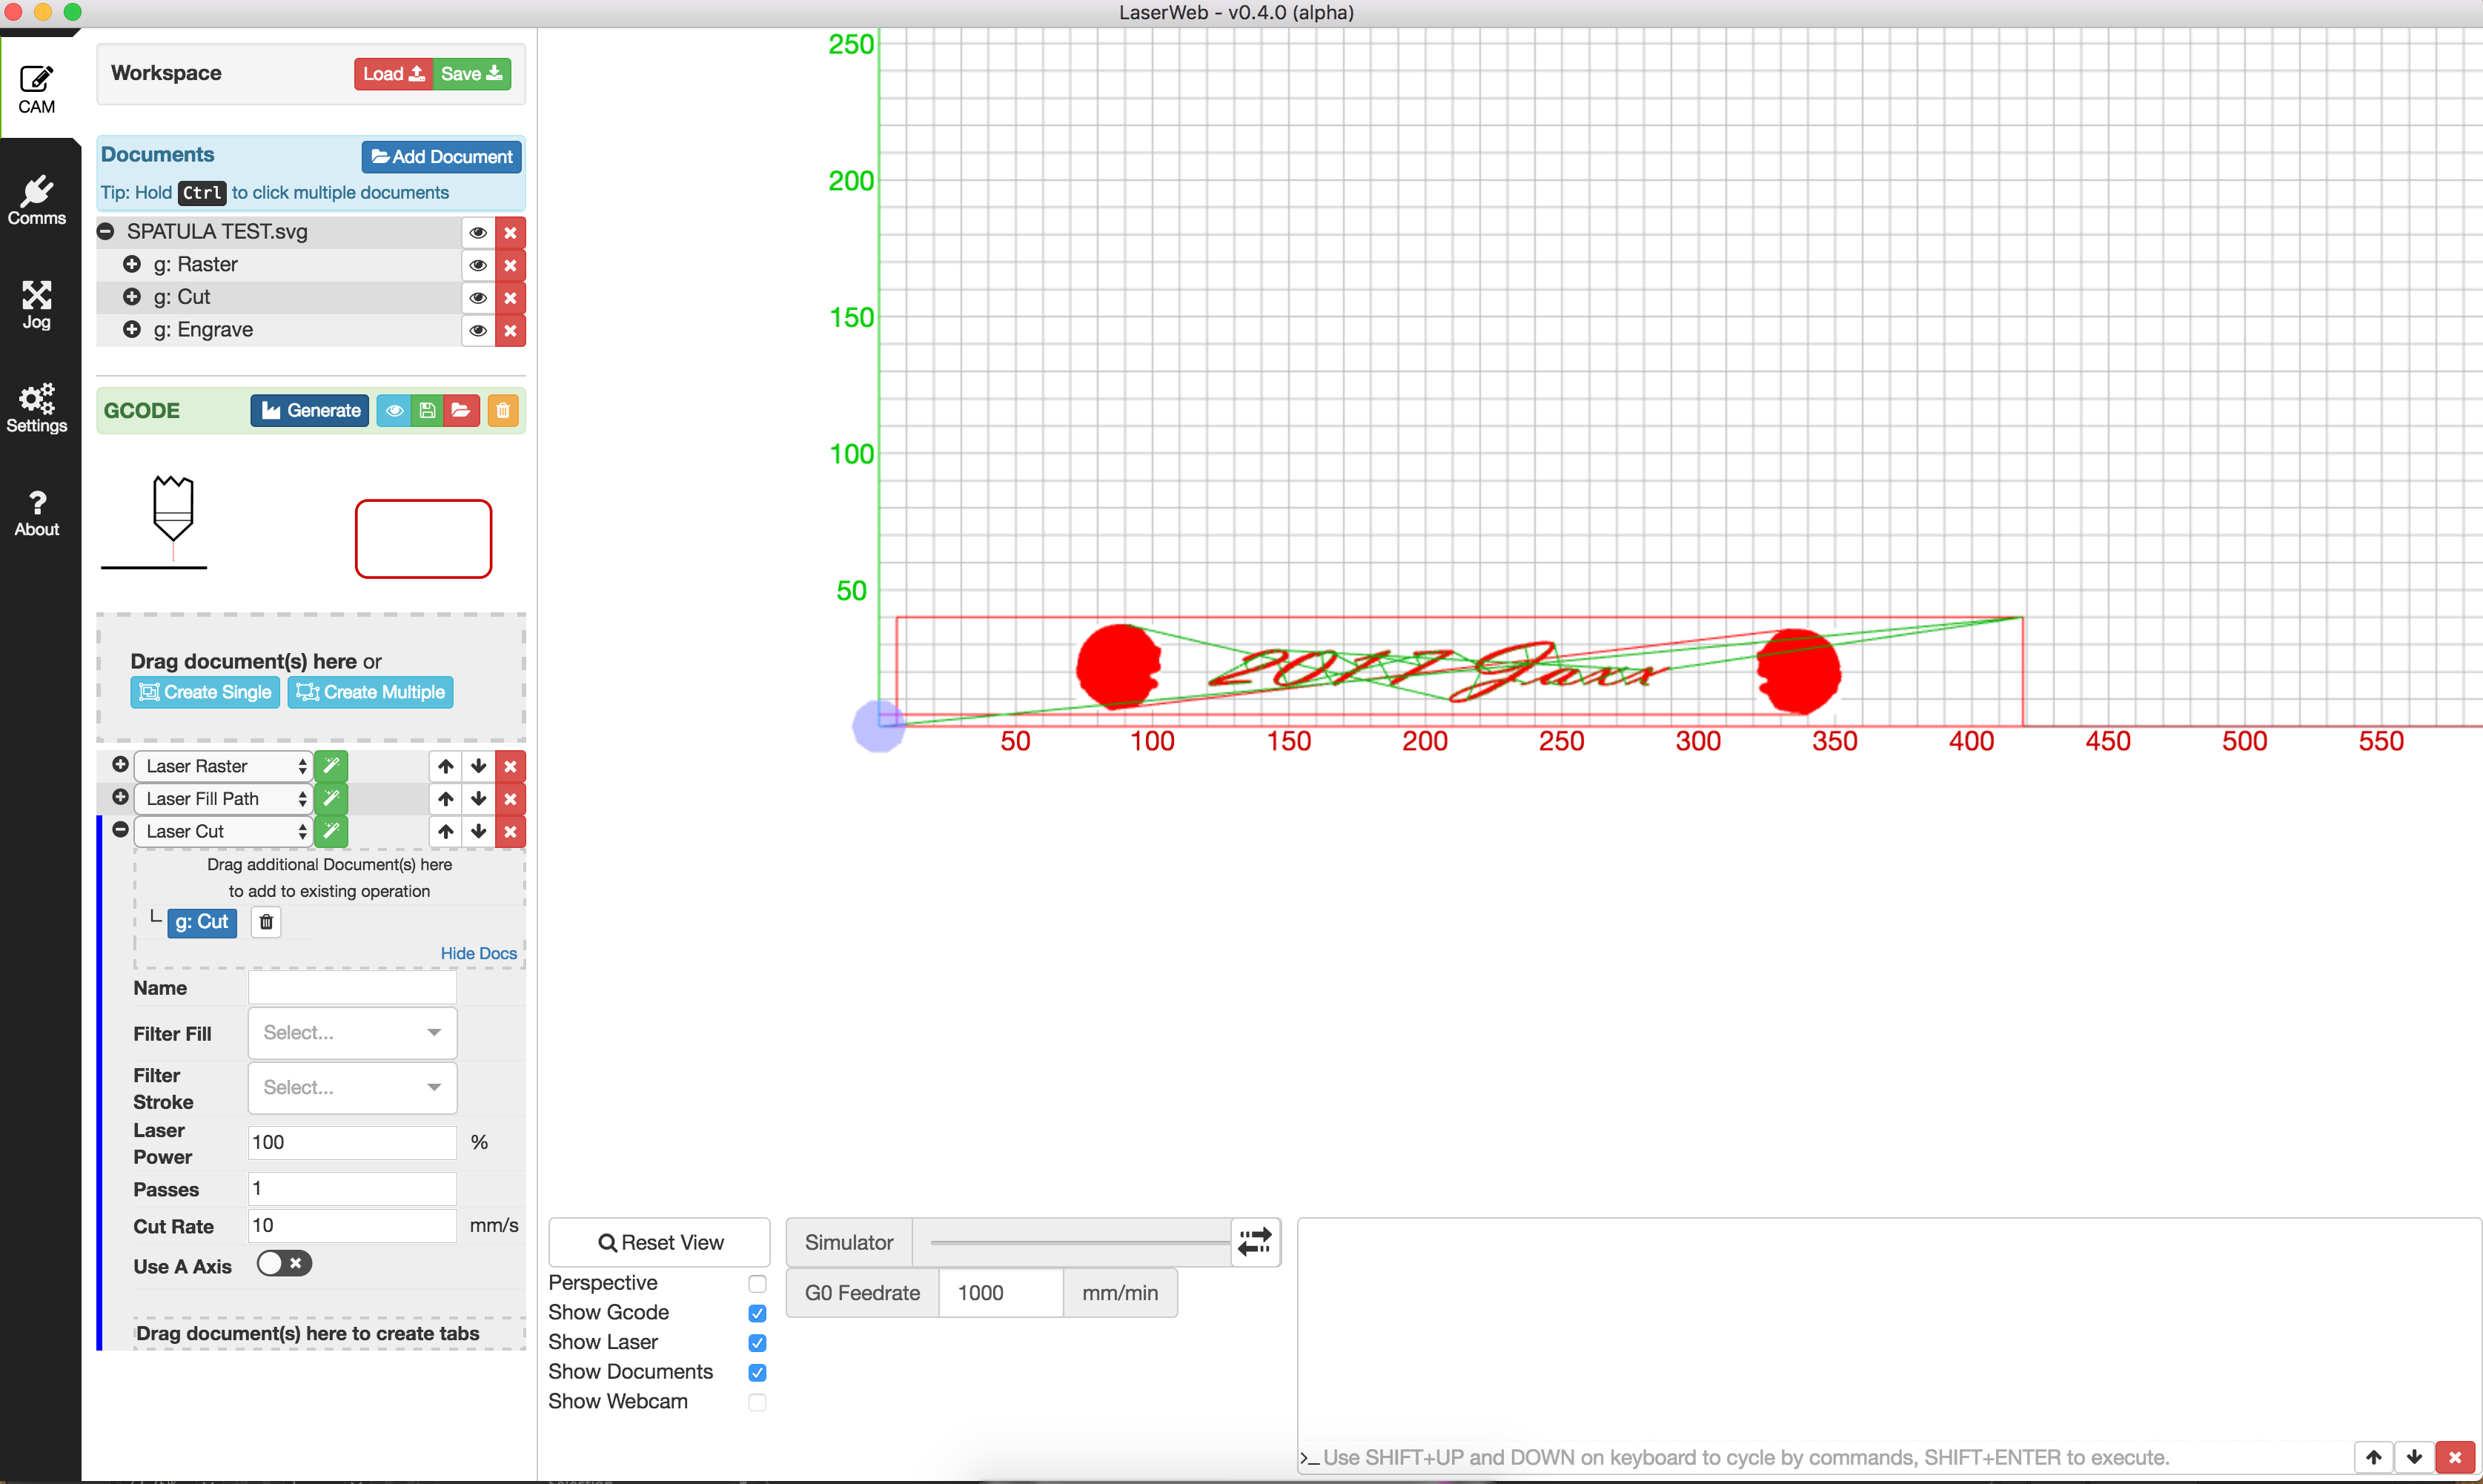Screen dimensions: 2483x1484
Task: Move the Laser Cut operation down
Action: coord(479,832)
